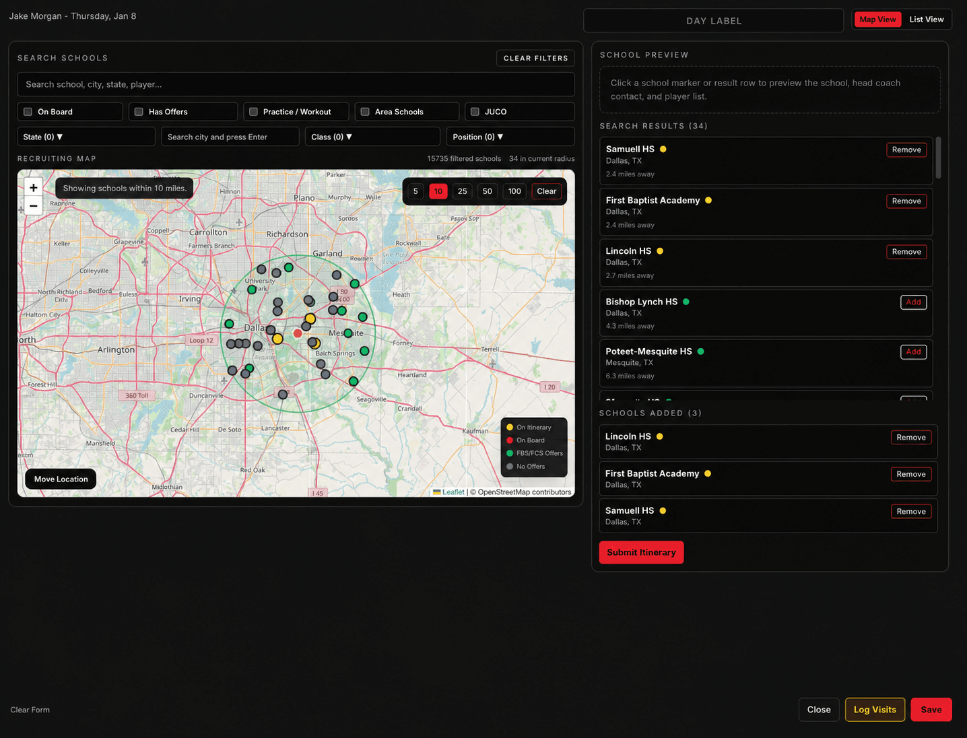This screenshot has width=967, height=738.
Task: Click the Log Visits button
Action: click(875, 710)
